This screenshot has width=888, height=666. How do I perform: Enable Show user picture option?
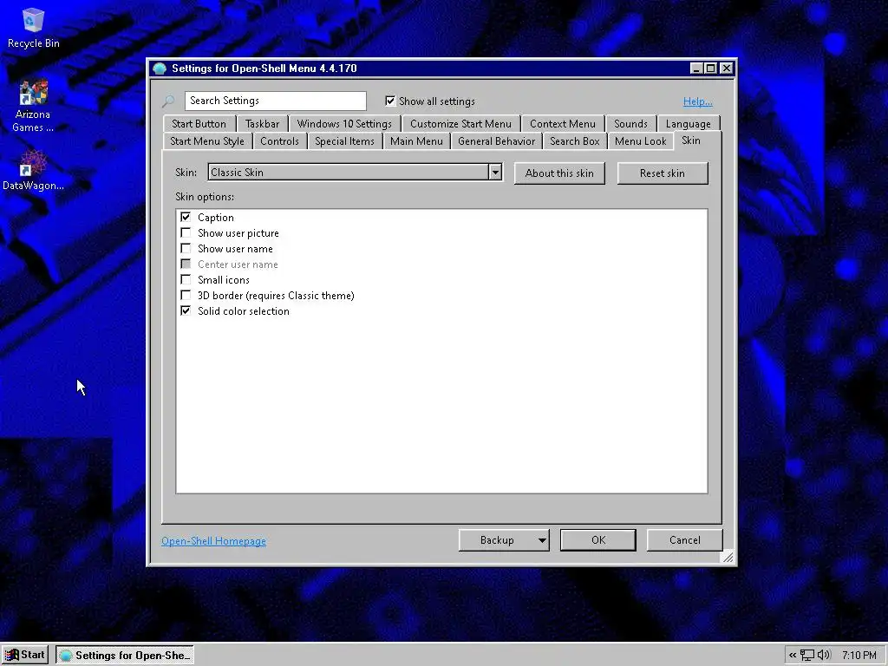186,232
